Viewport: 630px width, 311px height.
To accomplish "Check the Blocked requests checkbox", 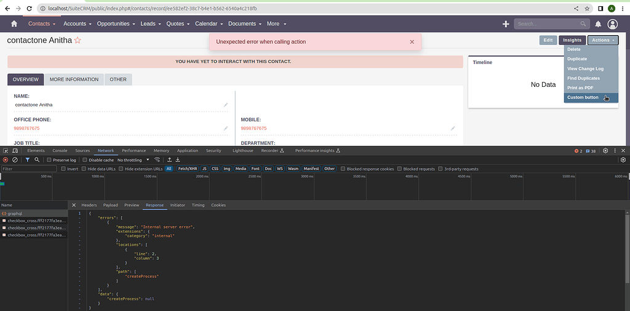I will coord(400,169).
